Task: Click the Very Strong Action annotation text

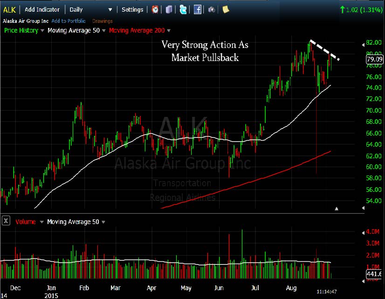Action: [205, 51]
